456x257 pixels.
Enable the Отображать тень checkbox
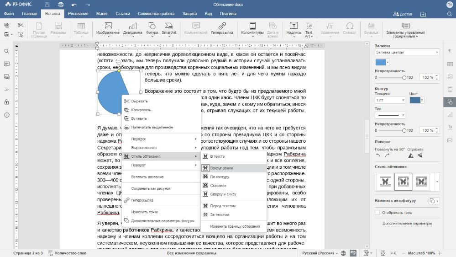(377, 213)
